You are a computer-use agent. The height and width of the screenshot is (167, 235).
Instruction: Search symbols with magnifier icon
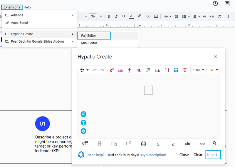click(214, 143)
